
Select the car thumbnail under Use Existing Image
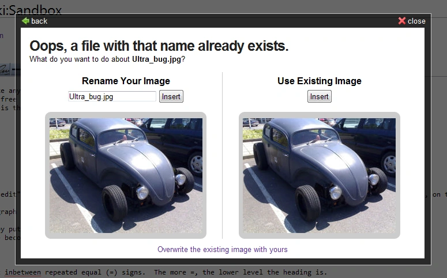[320, 175]
